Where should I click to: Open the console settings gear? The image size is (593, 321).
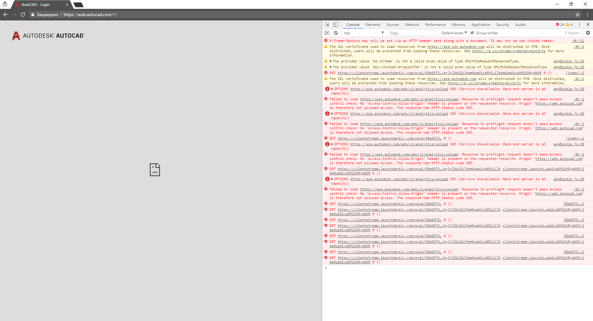pyautogui.click(x=588, y=33)
